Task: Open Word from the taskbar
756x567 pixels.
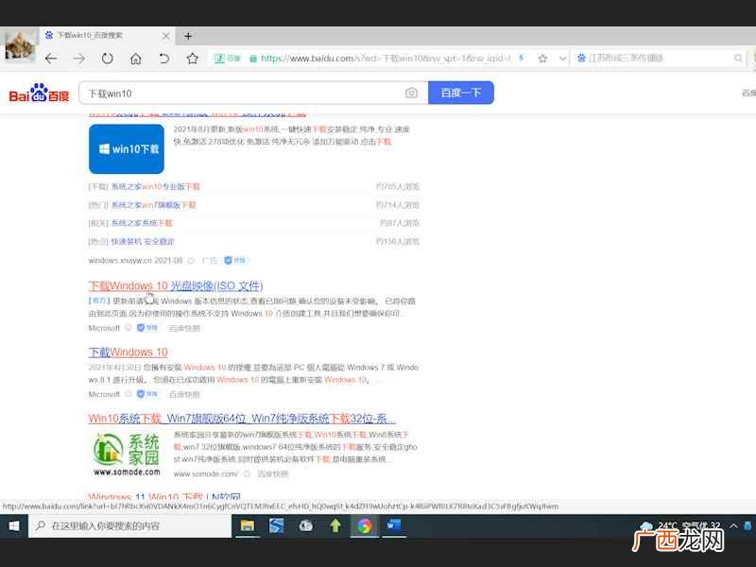Action: (394, 525)
